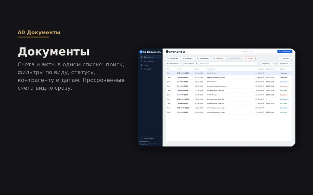
Task: Open the end date не указана picker
Action: tap(286, 64)
